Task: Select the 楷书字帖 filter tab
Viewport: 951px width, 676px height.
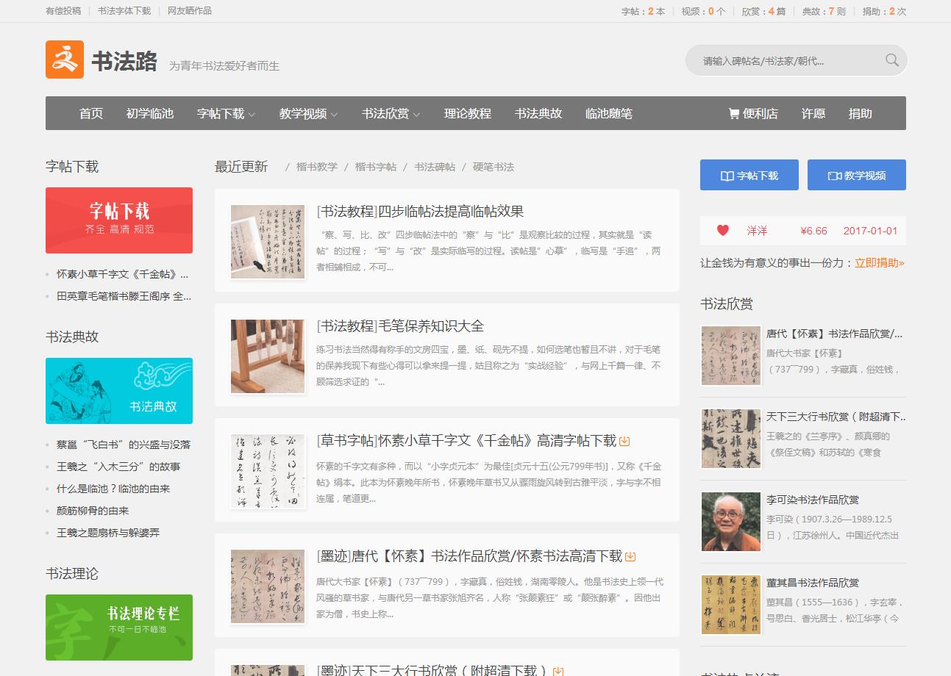Action: tap(376, 167)
